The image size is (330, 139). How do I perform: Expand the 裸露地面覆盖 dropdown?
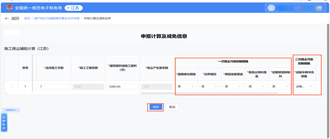click(x=233, y=86)
